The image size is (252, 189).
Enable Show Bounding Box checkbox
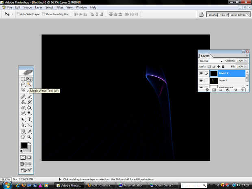[x=43, y=14]
